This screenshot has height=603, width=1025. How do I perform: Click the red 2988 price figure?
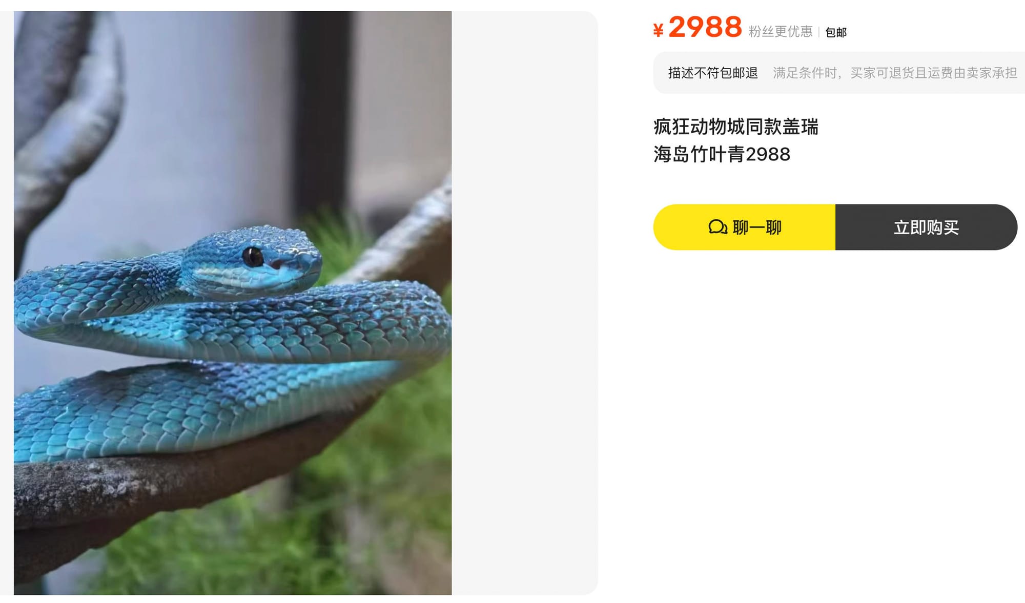point(705,27)
